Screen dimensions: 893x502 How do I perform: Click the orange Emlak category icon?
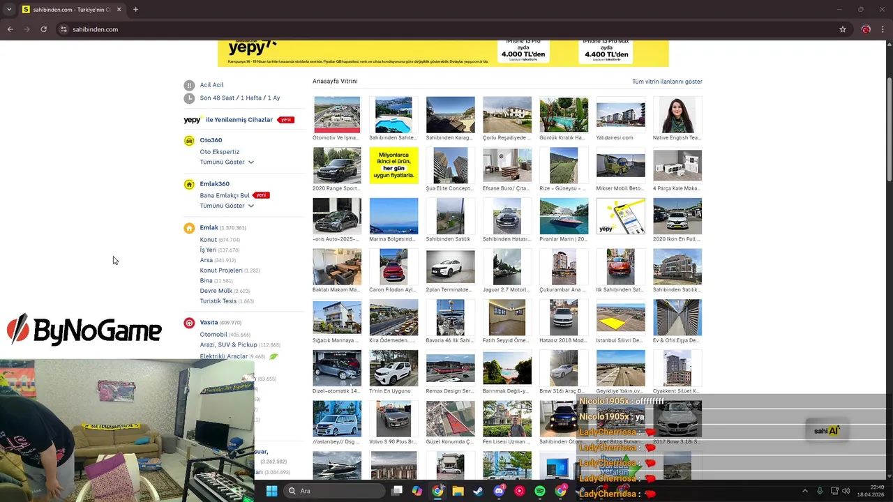click(189, 228)
